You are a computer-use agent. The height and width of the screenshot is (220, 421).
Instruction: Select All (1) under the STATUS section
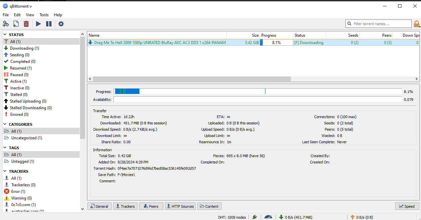[x=42, y=41]
